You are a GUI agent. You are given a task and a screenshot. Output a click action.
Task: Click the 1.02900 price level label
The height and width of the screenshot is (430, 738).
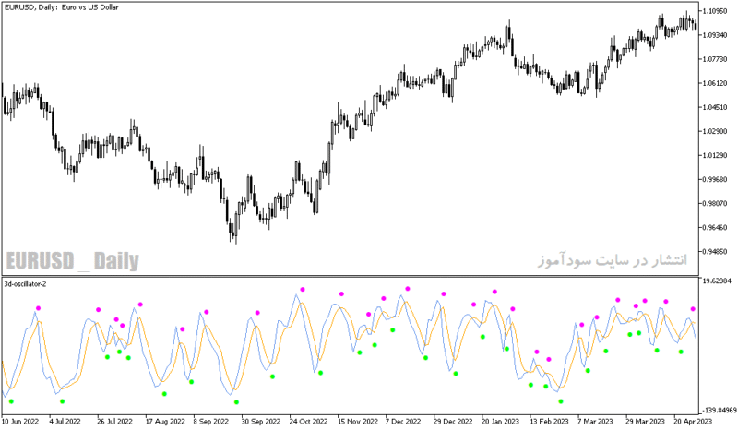coord(715,131)
